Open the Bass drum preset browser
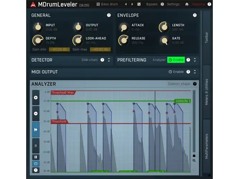Viewport: 239px width, 179px height. pyautogui.click(x=107, y=4)
